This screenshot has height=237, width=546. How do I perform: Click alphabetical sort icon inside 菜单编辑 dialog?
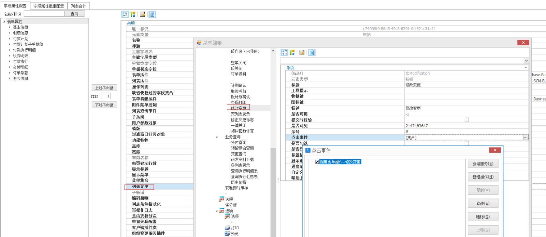292,53
